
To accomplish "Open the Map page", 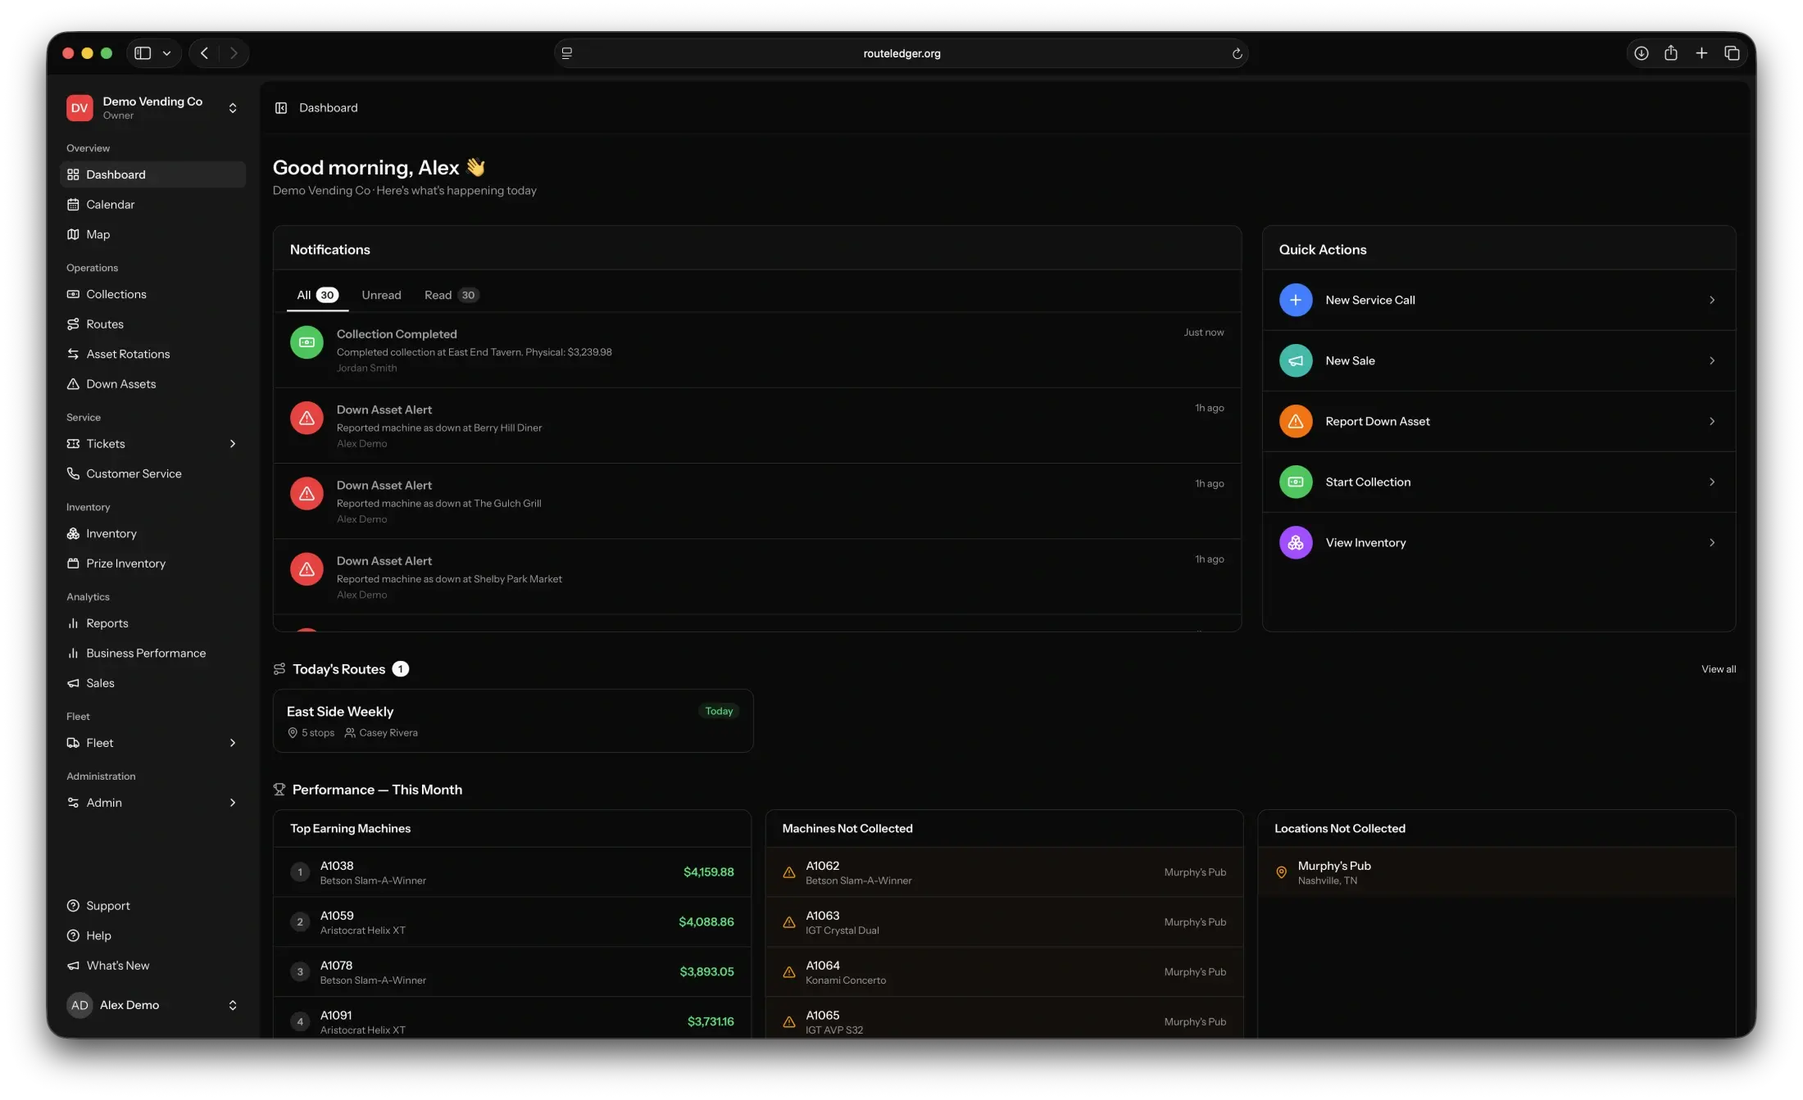I will click(x=152, y=234).
